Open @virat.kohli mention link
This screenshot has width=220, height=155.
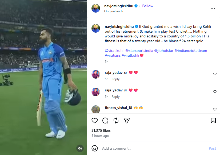114,51
